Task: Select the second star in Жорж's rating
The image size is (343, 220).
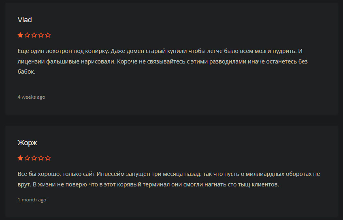Action: point(27,158)
